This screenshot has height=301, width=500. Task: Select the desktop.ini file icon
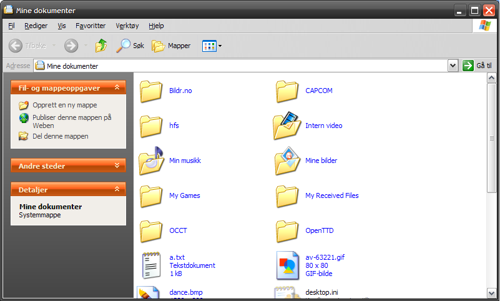pos(287,292)
